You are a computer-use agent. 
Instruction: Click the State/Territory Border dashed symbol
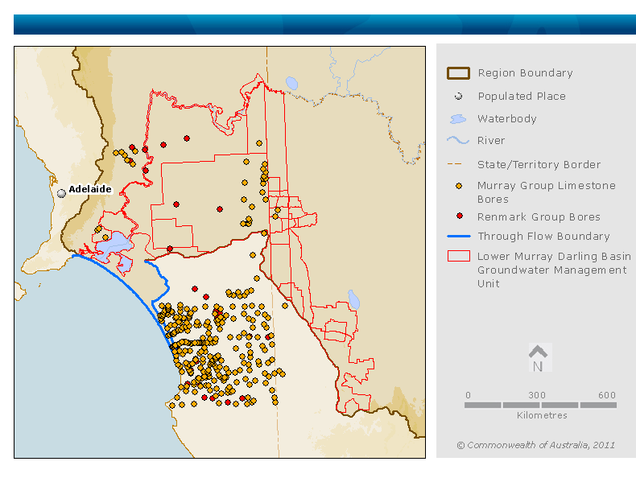(x=455, y=164)
